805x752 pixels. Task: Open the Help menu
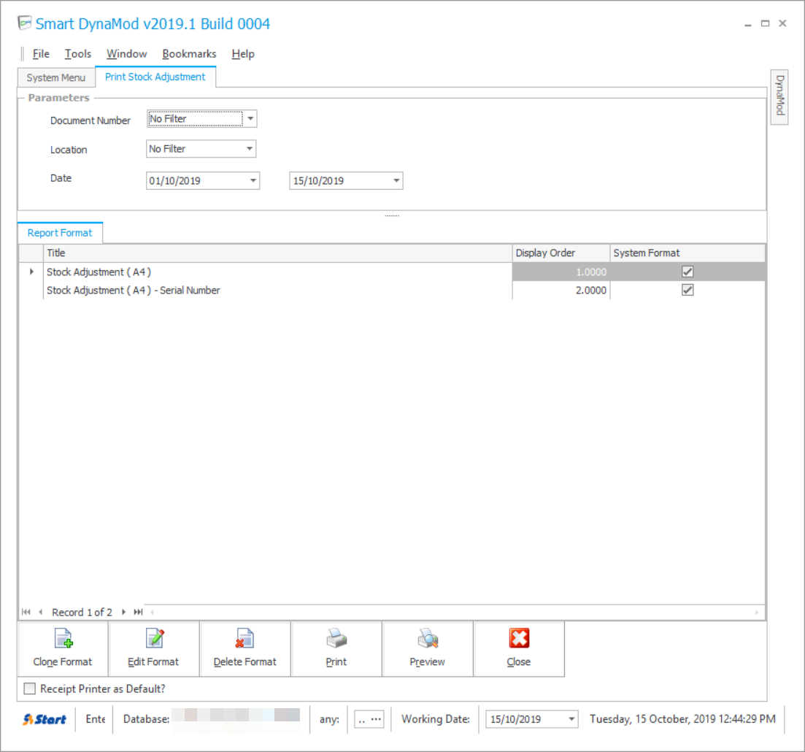click(243, 54)
